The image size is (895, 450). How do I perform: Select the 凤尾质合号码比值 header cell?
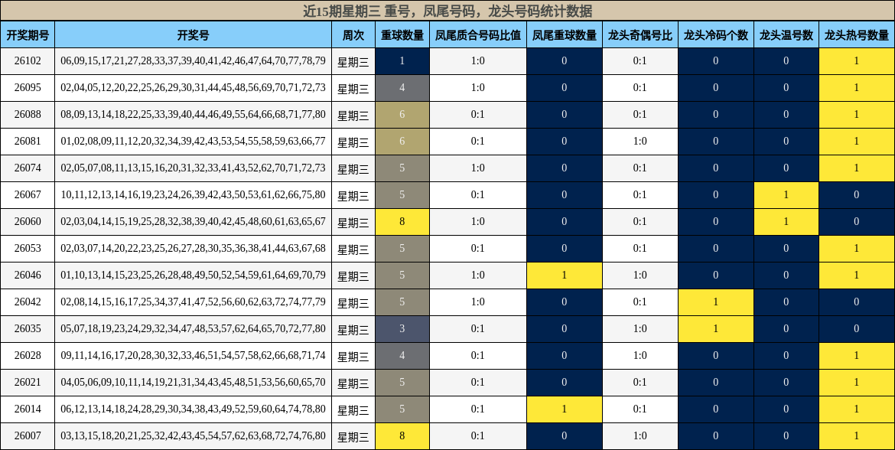coord(478,34)
